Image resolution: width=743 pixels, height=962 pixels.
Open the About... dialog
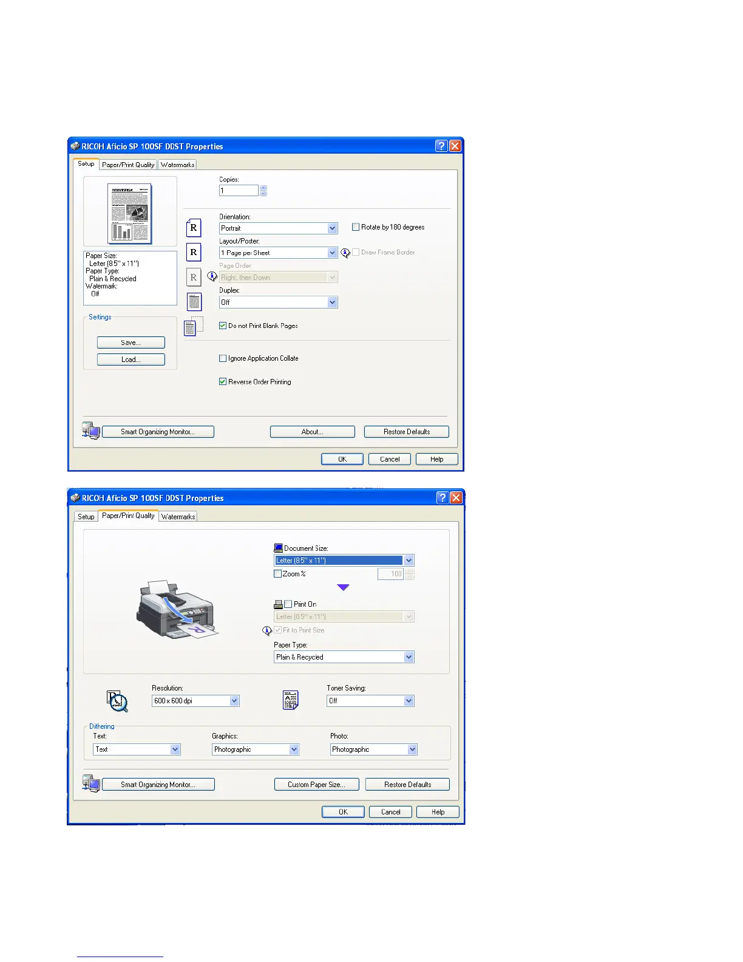[313, 432]
